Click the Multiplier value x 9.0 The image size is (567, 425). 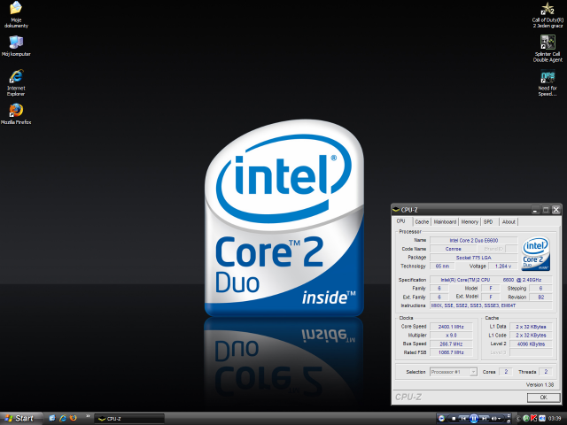tap(451, 336)
